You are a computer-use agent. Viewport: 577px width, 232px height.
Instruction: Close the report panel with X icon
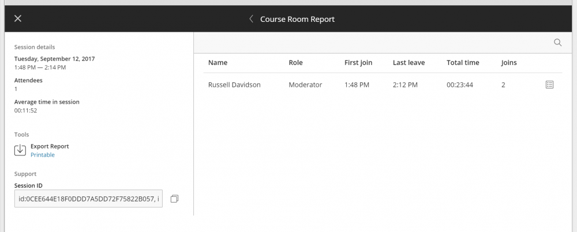18,18
